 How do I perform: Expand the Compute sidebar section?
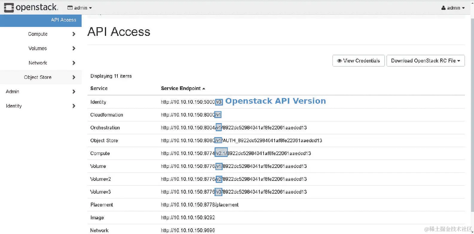pyautogui.click(x=41, y=34)
